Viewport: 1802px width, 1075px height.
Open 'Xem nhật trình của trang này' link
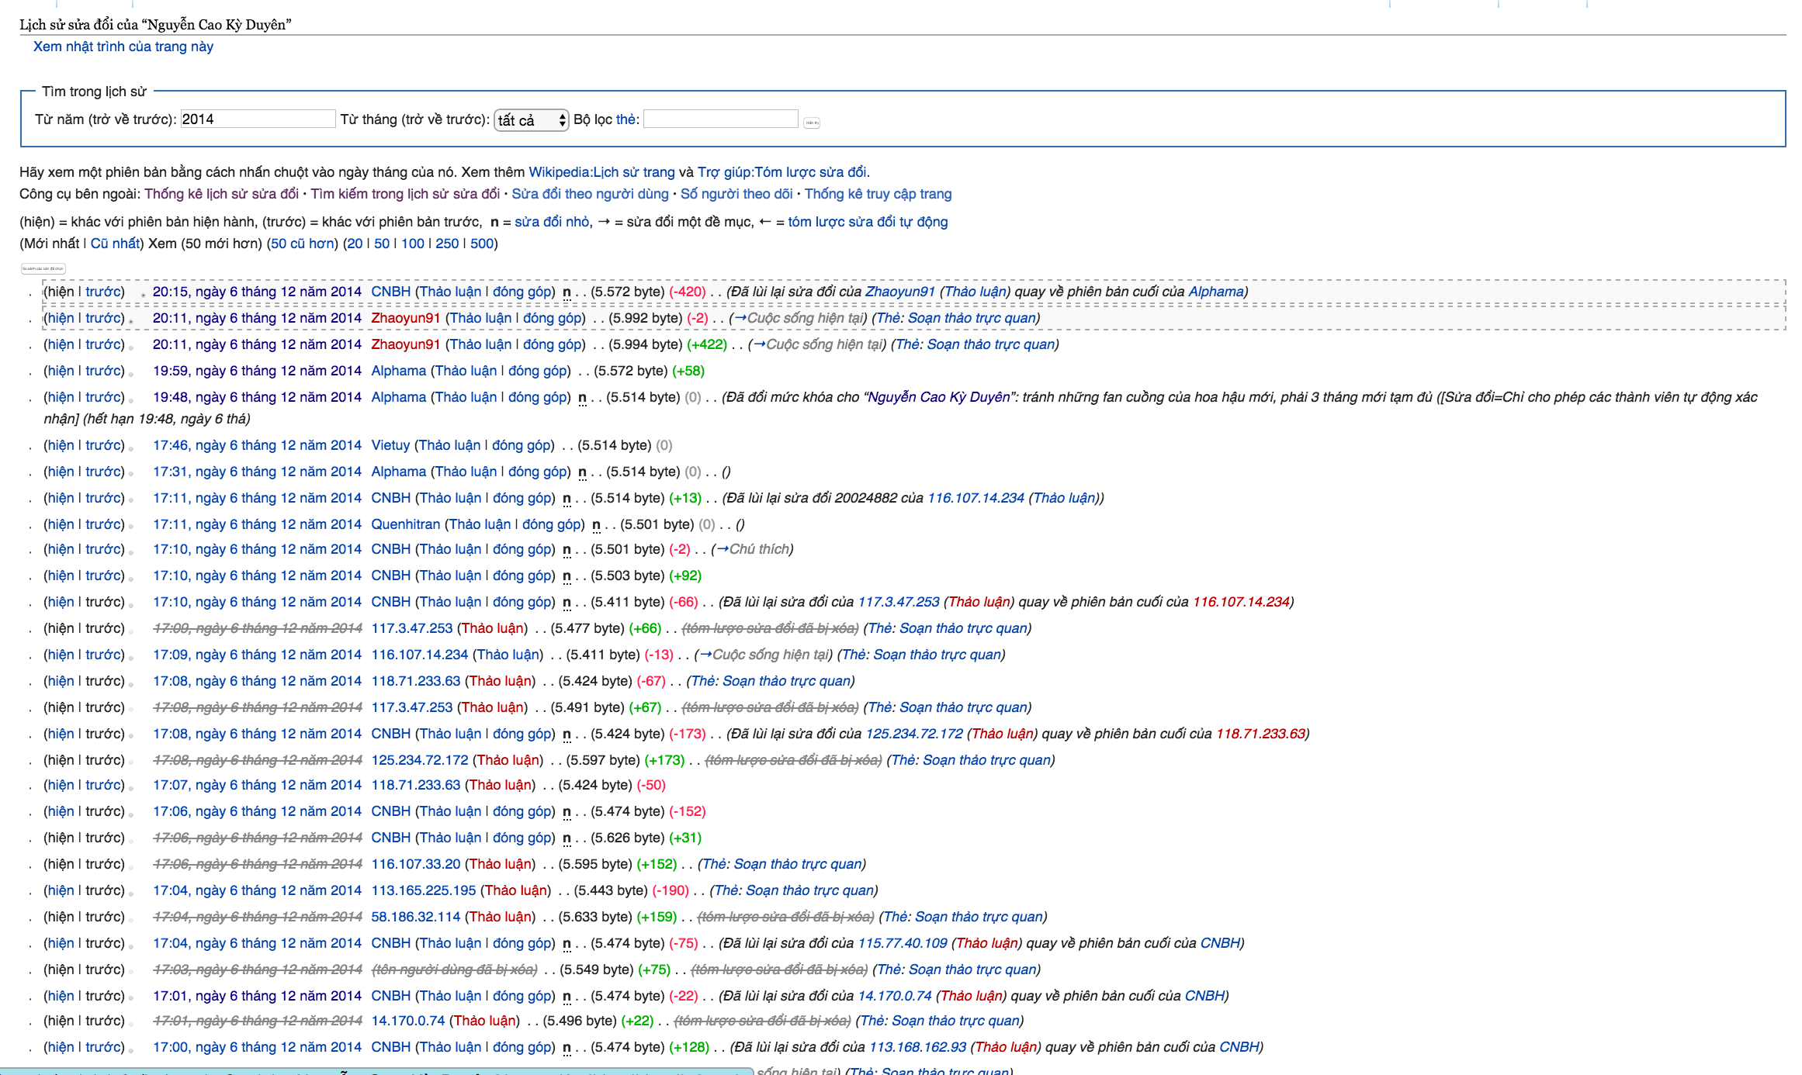123,47
